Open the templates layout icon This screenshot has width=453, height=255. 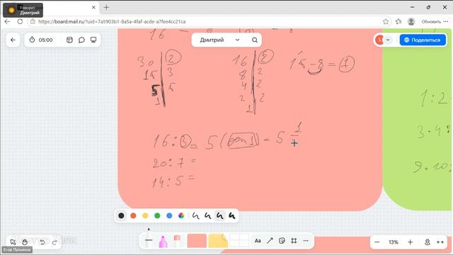click(x=69, y=40)
